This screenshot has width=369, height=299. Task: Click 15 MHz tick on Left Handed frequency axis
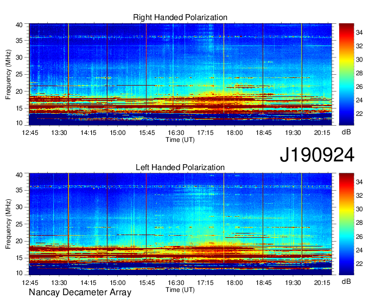[20, 258]
